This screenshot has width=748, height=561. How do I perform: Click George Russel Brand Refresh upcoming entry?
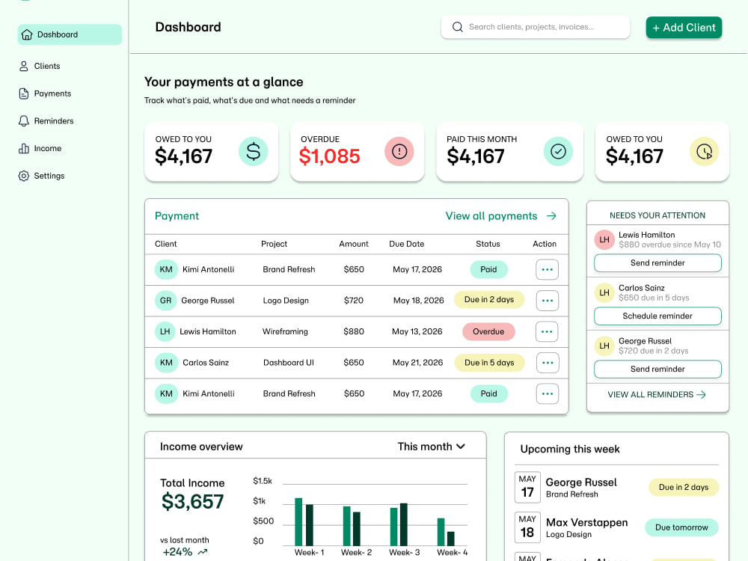581,488
